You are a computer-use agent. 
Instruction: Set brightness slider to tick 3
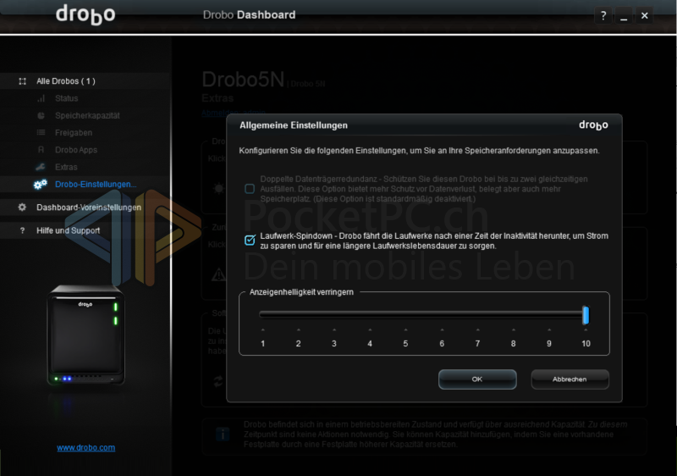tap(334, 315)
